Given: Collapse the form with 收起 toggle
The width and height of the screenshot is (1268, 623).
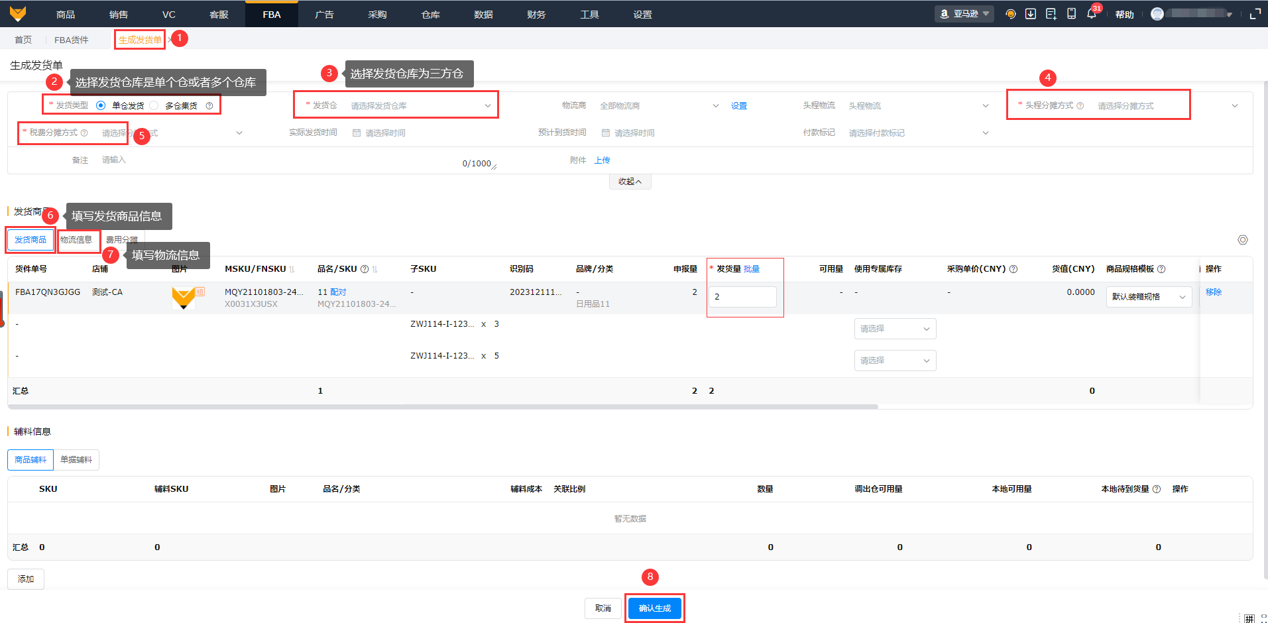Looking at the screenshot, I should (x=630, y=182).
